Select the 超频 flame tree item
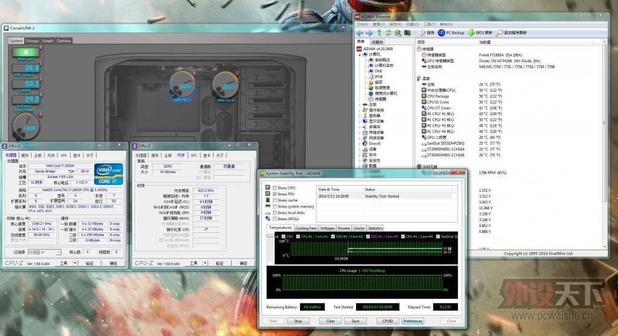The height and width of the screenshot is (336, 618). (375, 82)
